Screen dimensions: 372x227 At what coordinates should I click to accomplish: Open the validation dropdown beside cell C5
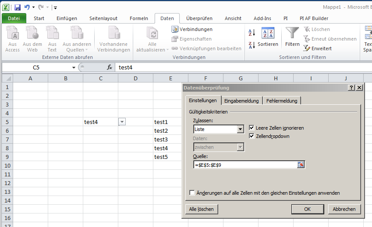pos(122,122)
